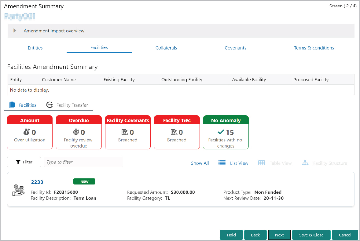Click the Proposed Facility column header
Viewport: 360px width, 241px height.
coord(311,80)
